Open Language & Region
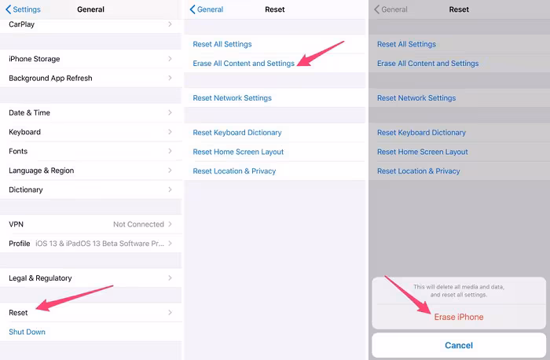The height and width of the screenshot is (360, 550). (x=91, y=171)
